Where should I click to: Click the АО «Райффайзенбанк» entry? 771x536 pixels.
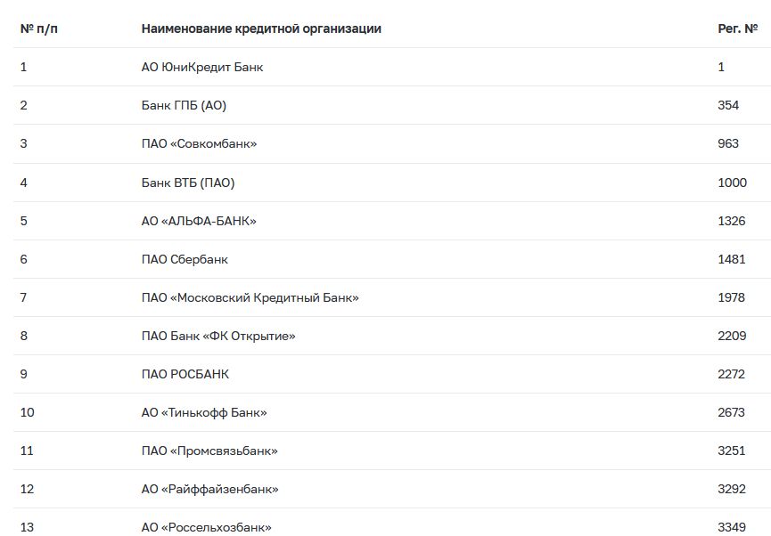point(209,489)
